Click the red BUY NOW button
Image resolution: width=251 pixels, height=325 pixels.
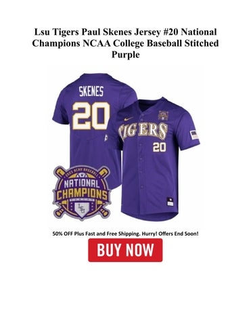(x=125, y=250)
